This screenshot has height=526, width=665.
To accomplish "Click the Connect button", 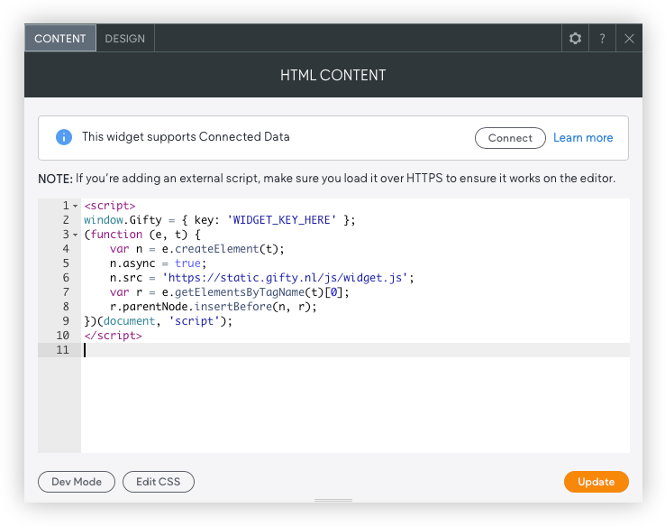I will click(510, 138).
